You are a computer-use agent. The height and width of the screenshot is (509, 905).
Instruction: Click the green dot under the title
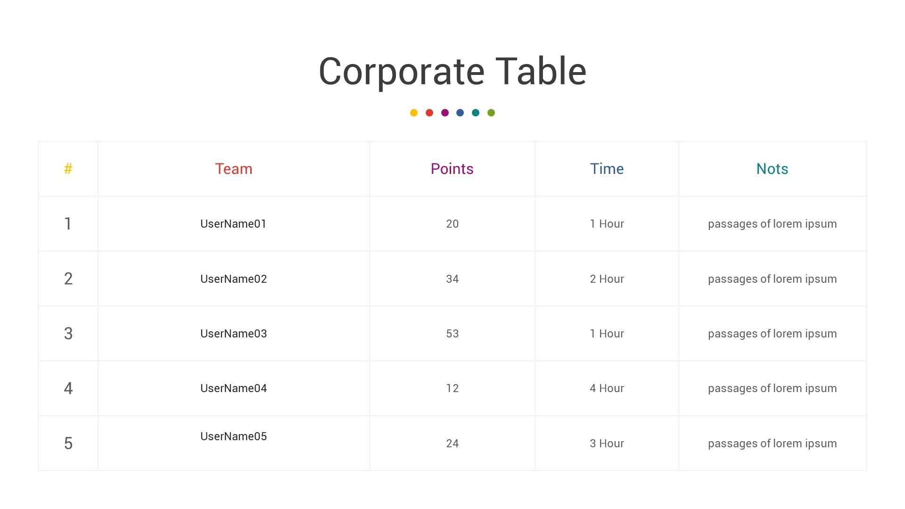coord(491,113)
